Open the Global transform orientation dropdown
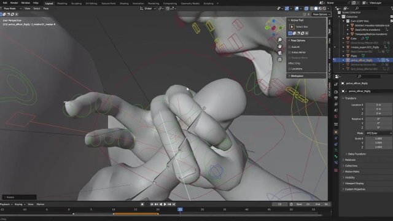The image size is (393, 221). tap(148, 9)
